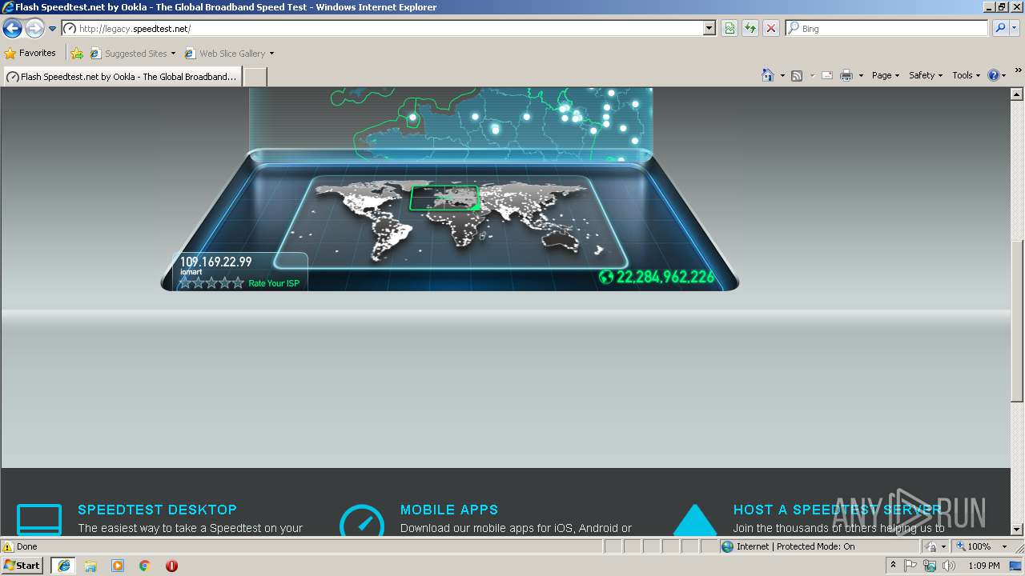Image resolution: width=1025 pixels, height=576 pixels.
Task: Click the Action Center flag tray icon
Action: [911, 566]
